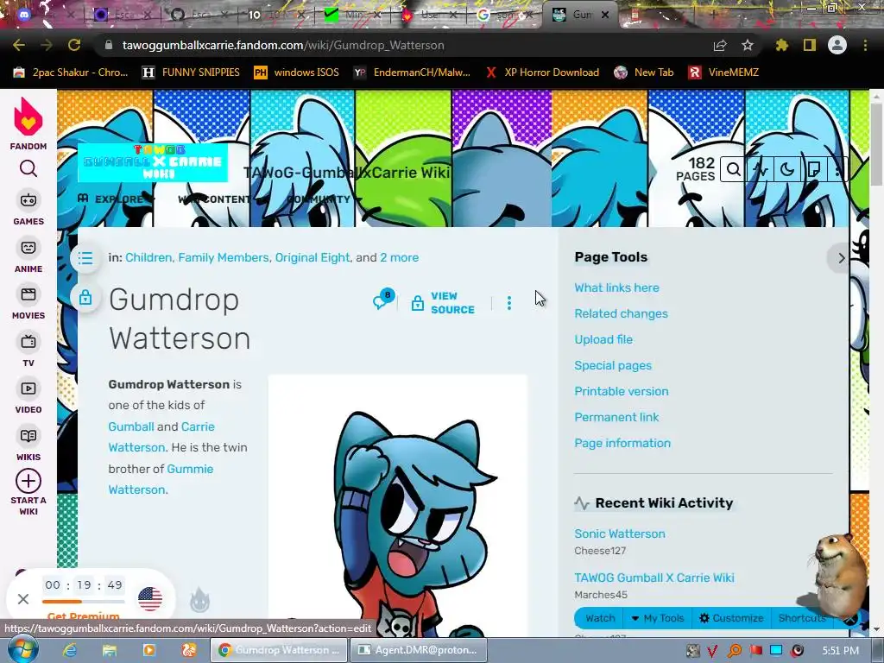Screen dimensions: 884x663
Task: Open the wiki header note icon
Action: click(x=813, y=169)
